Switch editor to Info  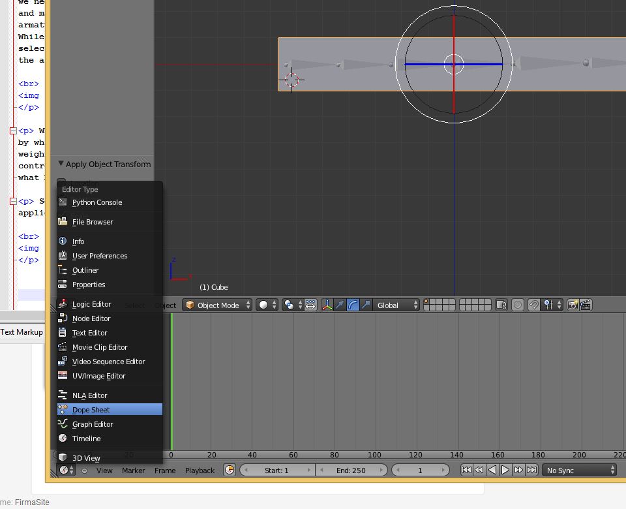[x=110, y=241]
